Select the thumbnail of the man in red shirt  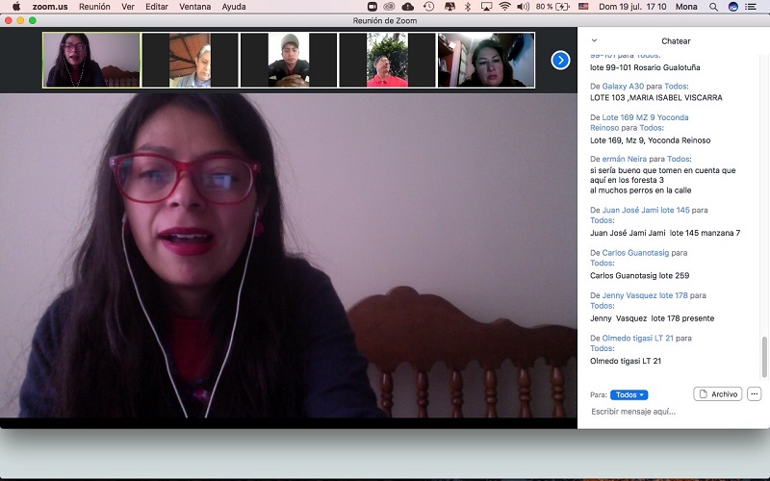click(x=388, y=60)
